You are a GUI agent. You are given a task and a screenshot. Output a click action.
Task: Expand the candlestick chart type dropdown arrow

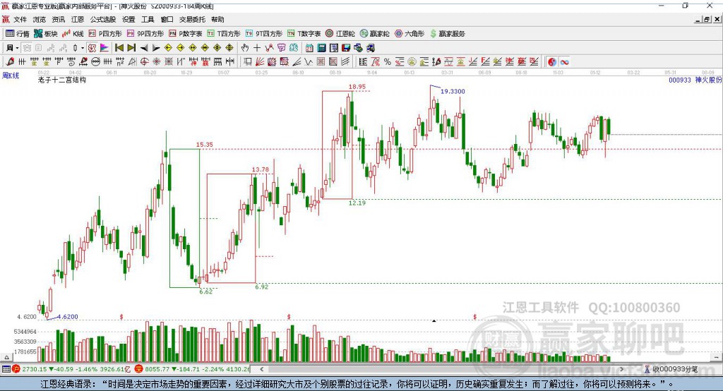click(83, 48)
